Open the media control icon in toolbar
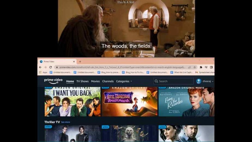Screen dimensions: 252x142 [206, 67]
